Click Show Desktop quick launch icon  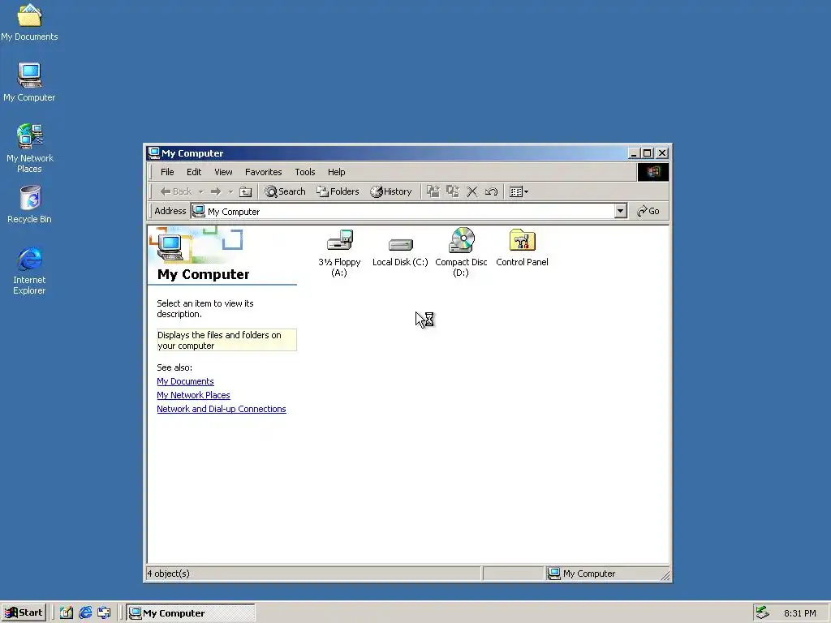click(67, 613)
